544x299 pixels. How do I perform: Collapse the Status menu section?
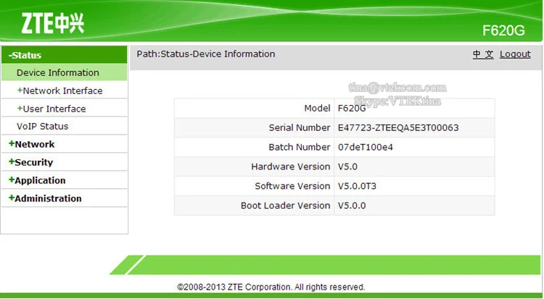pyautogui.click(x=25, y=55)
